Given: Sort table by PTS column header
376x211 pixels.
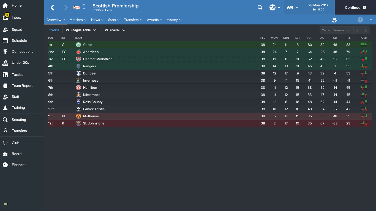Looking at the screenshot, I should pyautogui.click(x=348, y=38).
